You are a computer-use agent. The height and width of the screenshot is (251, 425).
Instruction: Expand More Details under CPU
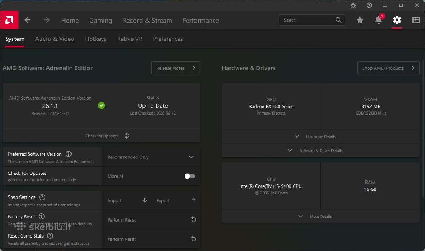(320, 216)
